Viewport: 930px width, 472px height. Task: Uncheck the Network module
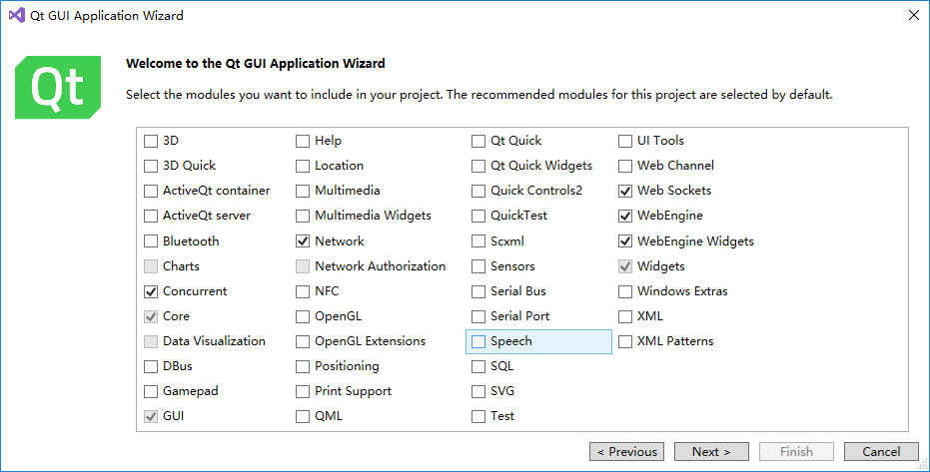click(x=303, y=241)
